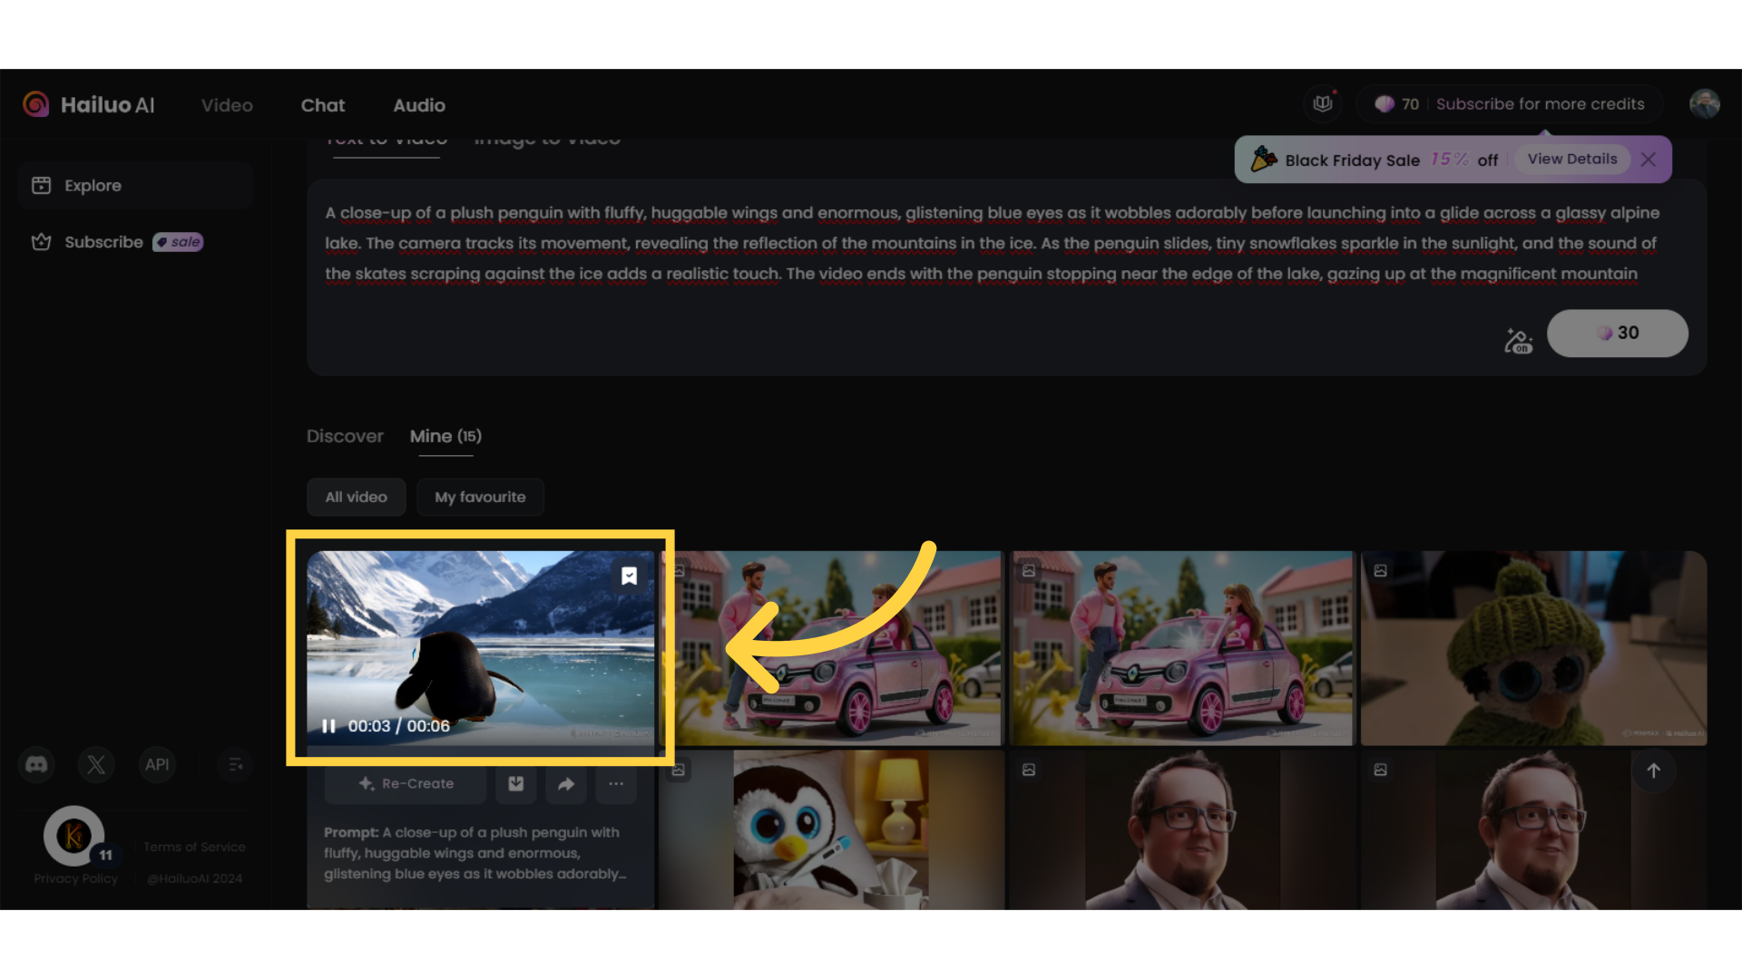
Task: Click the Privacy Policy link
Action: (x=76, y=879)
